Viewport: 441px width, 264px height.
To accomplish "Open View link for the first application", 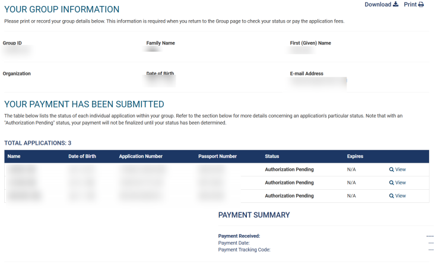I will 401,170.
